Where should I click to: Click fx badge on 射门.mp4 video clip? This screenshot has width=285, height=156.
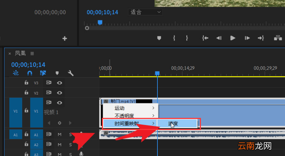tap(106, 102)
